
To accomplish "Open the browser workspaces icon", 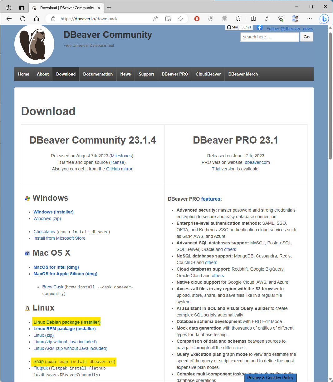I will click(x=8, y=7).
